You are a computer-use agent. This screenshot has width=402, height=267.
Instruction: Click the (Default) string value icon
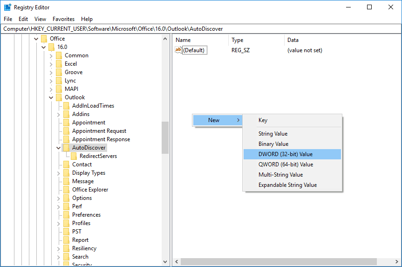178,50
